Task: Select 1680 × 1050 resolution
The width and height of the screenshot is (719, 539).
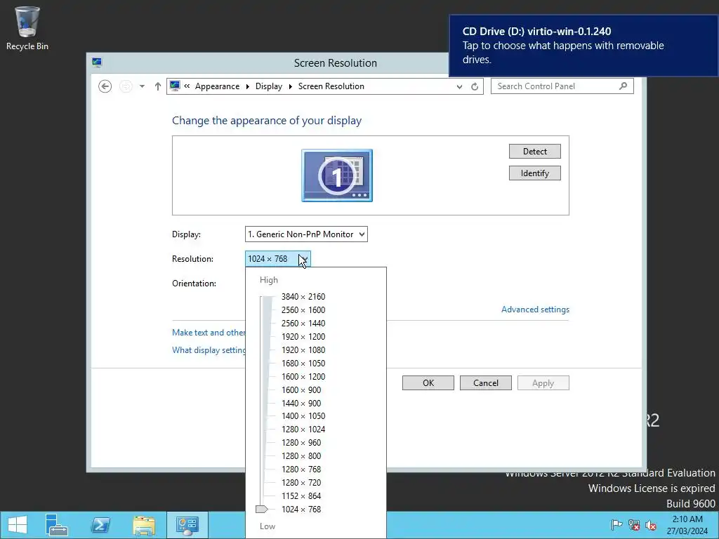Action: click(x=303, y=363)
